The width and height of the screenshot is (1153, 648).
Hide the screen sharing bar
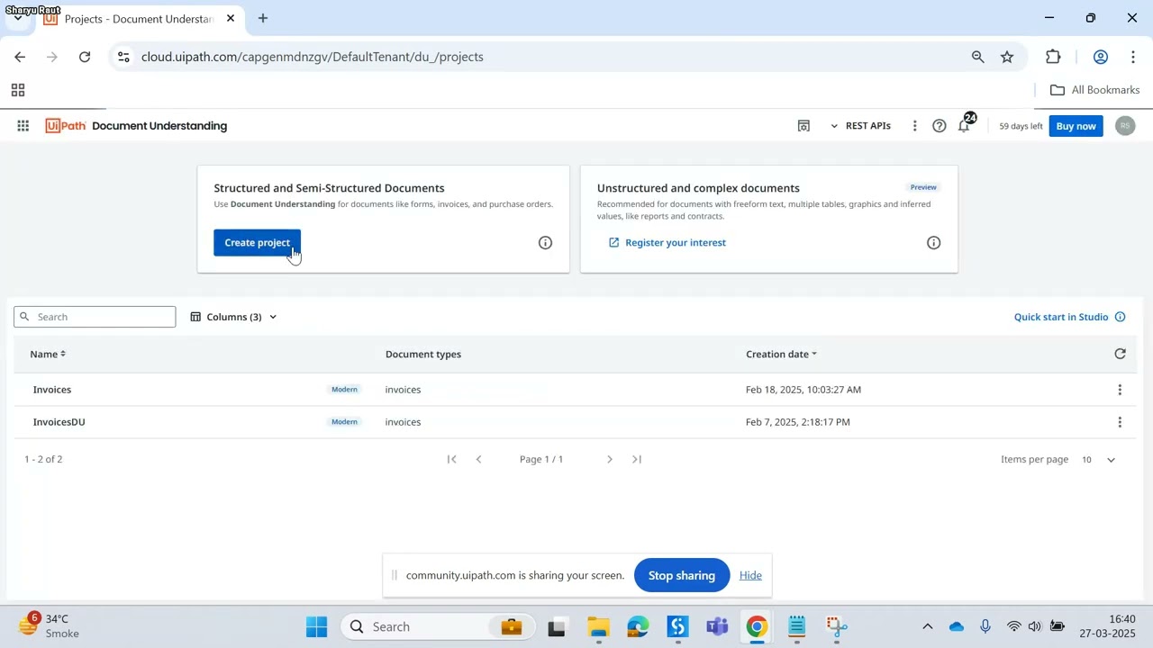750,576
